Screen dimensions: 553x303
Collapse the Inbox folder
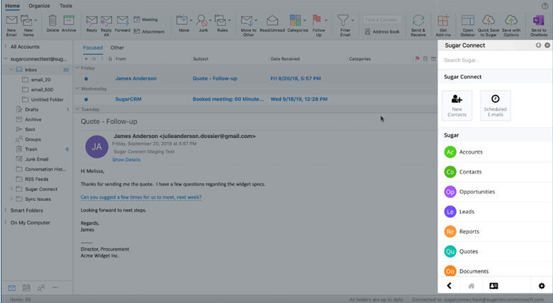click(11, 70)
